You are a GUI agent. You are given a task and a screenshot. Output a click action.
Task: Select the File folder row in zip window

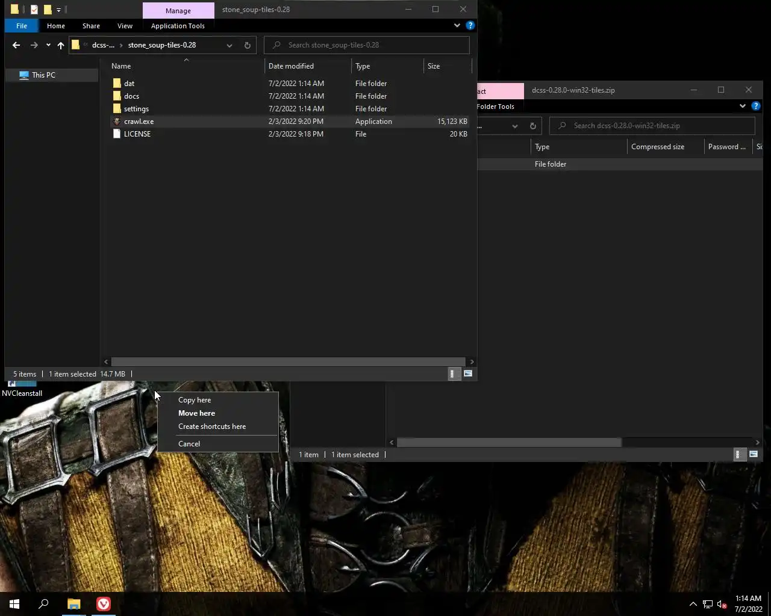pos(620,164)
